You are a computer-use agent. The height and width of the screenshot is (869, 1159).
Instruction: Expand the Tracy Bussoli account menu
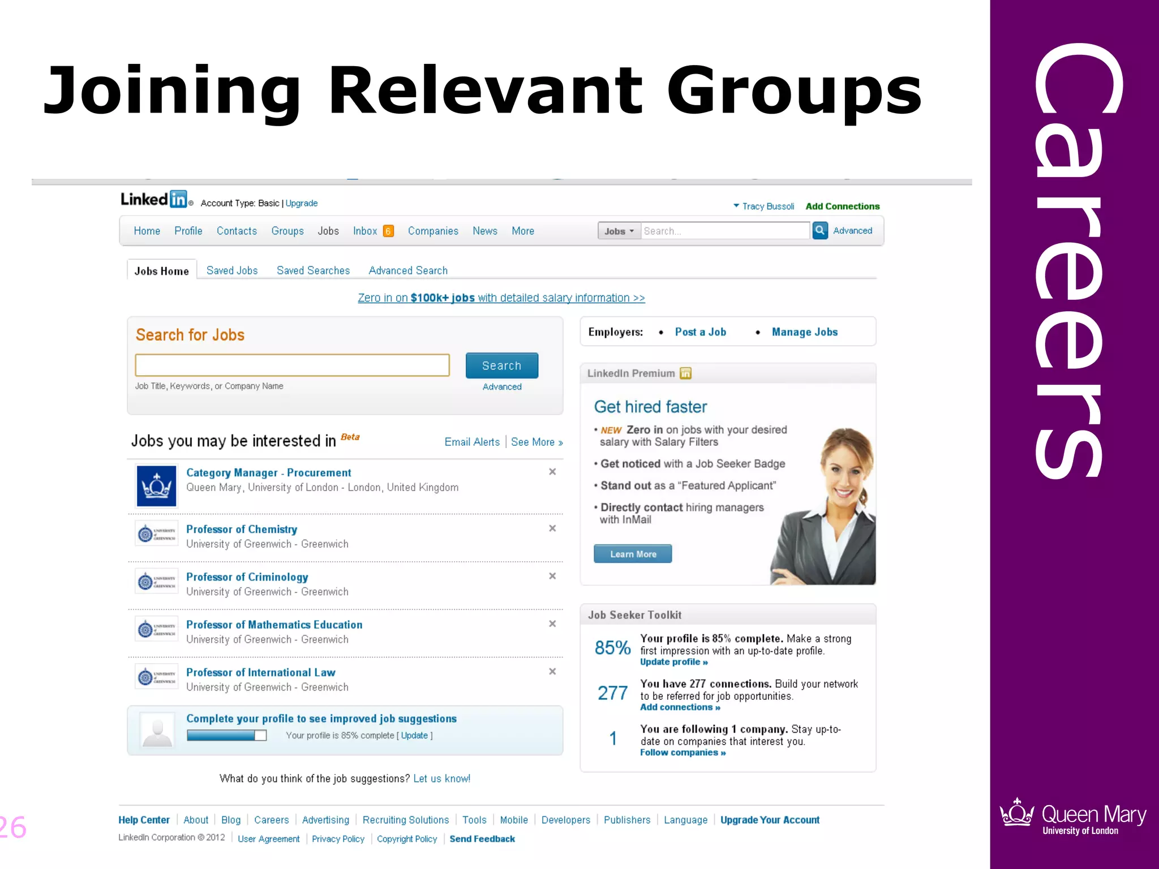[x=764, y=207]
